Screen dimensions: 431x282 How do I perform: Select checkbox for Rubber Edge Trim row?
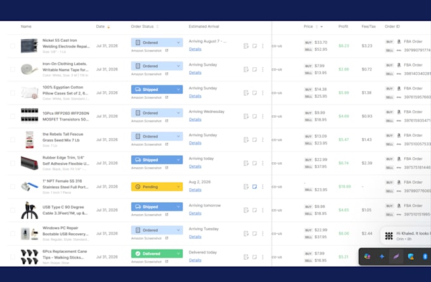click(x=13, y=163)
